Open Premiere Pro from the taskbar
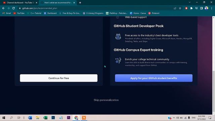This screenshot has height=121, width=215. coord(69,118)
